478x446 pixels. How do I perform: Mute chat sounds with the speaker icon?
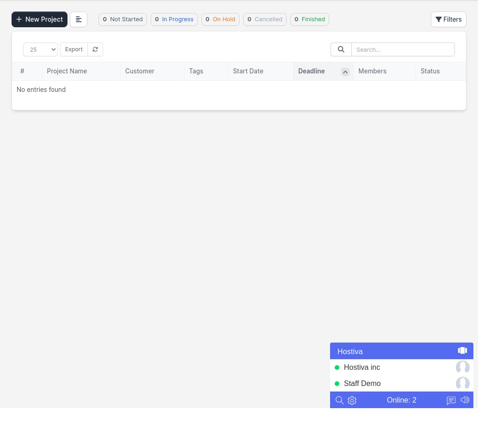tap(465, 400)
